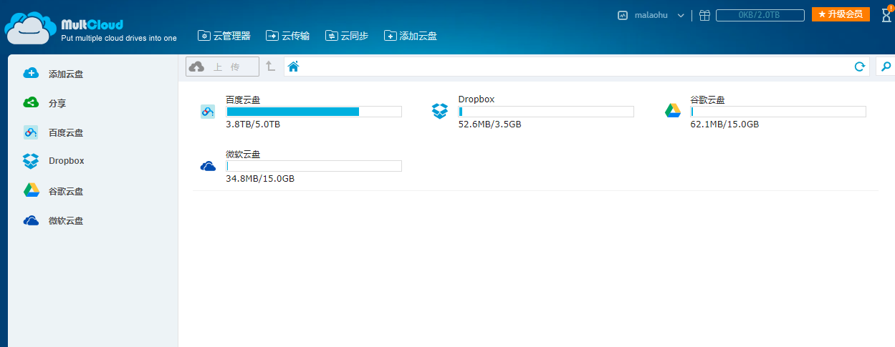The width and height of the screenshot is (895, 347).
Task: Click the home icon in path bar
Action: (293, 67)
